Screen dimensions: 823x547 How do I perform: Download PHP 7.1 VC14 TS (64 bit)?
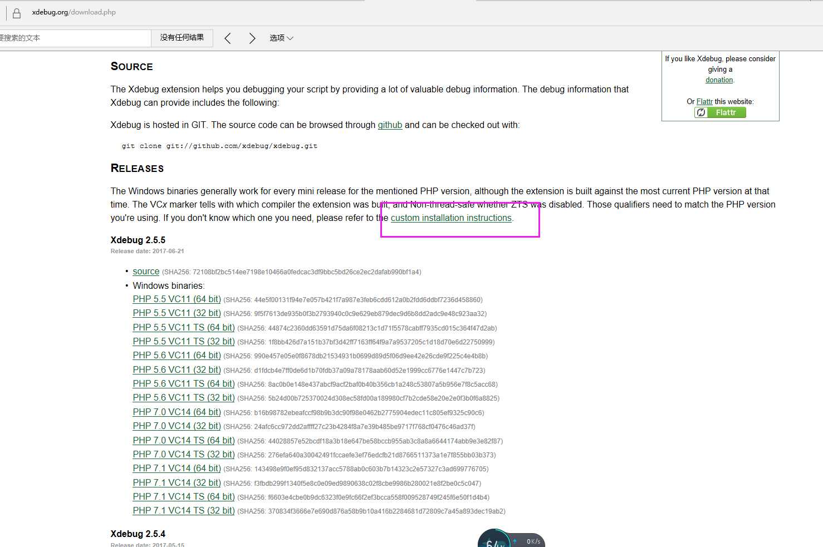(x=184, y=496)
